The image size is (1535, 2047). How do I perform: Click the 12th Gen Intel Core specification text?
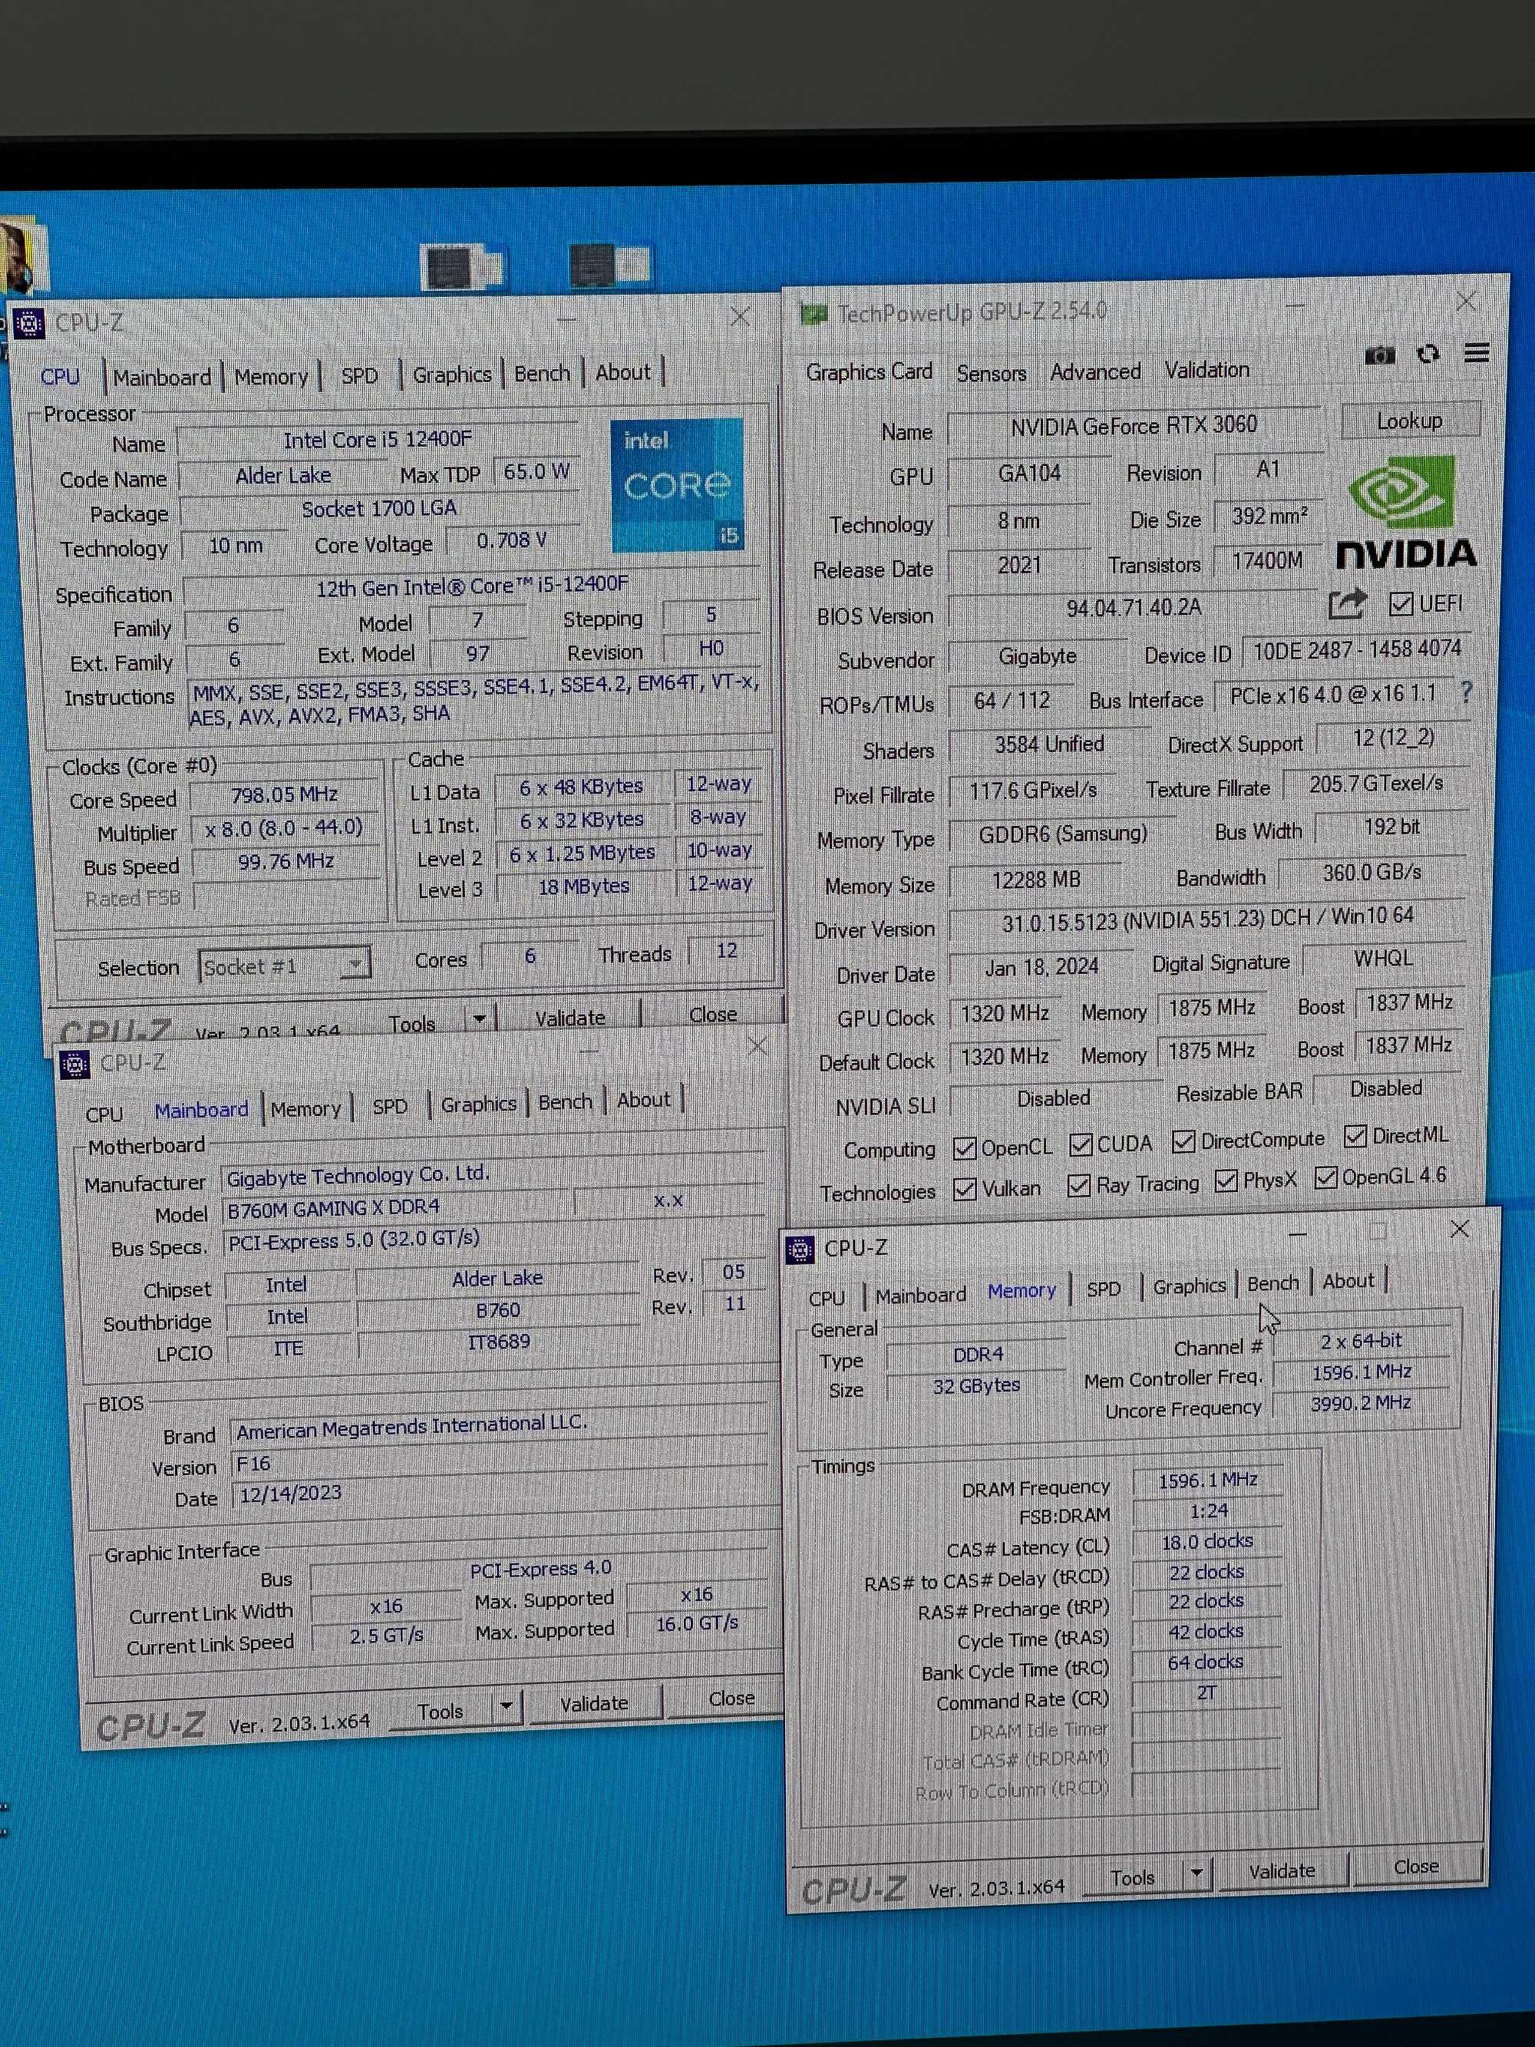pyautogui.click(x=472, y=586)
